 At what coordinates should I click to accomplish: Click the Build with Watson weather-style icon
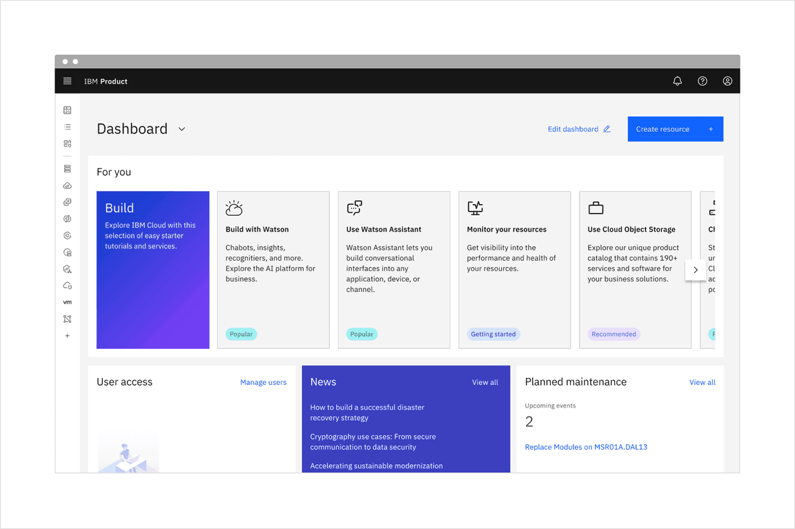pyautogui.click(x=234, y=207)
